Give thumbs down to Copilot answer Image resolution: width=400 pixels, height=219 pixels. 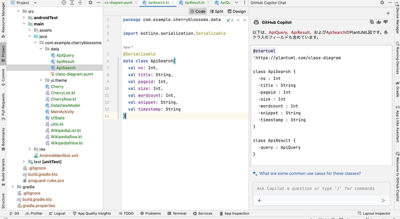point(386,22)
